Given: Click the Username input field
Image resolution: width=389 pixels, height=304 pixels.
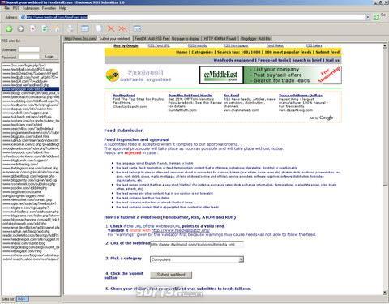Looking at the screenshot, I should coord(29,49).
